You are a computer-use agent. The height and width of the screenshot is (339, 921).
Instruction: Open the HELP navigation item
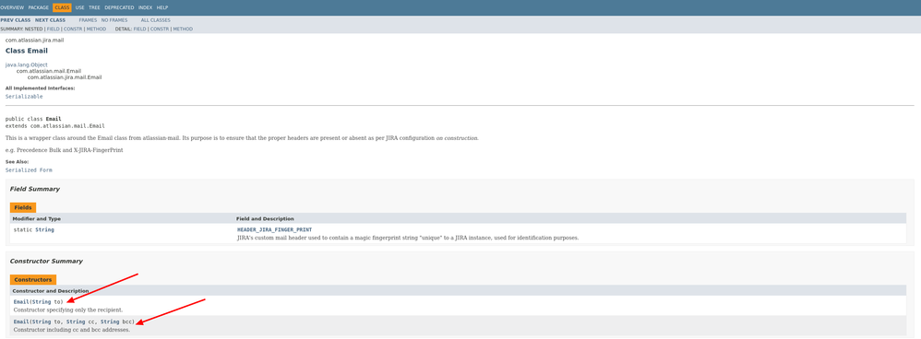(x=162, y=7)
